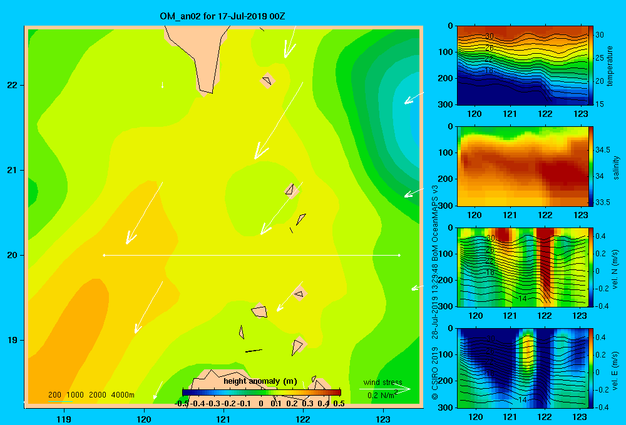626x425 pixels.
Task: Click the height anomaly color bar
Action: click(262, 392)
